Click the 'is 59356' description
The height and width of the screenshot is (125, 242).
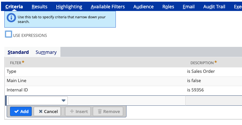click(195, 90)
